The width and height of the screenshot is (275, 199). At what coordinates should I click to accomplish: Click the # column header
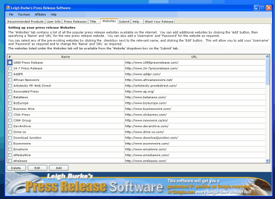[10, 57]
